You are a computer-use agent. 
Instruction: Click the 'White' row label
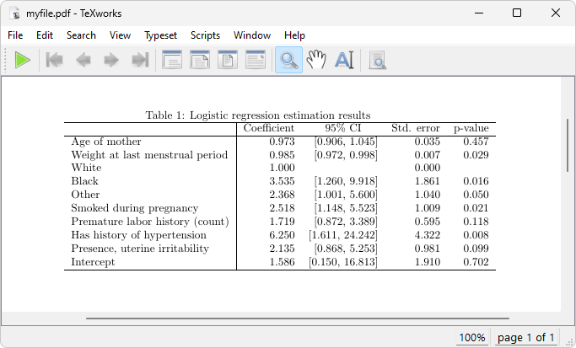coord(86,168)
